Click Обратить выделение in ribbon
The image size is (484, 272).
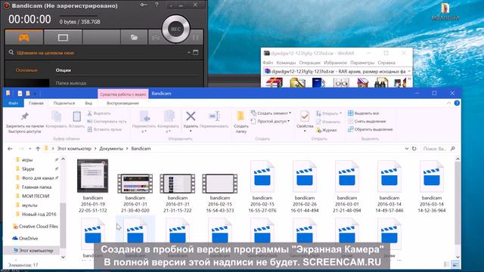coord(370,129)
